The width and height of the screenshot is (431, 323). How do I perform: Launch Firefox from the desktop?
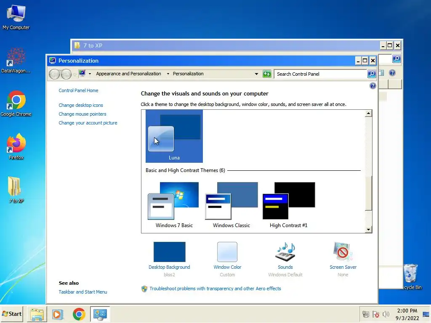tap(16, 147)
